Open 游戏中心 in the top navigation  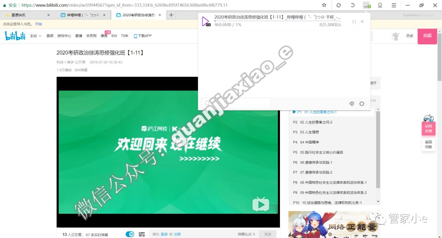pos(64,36)
